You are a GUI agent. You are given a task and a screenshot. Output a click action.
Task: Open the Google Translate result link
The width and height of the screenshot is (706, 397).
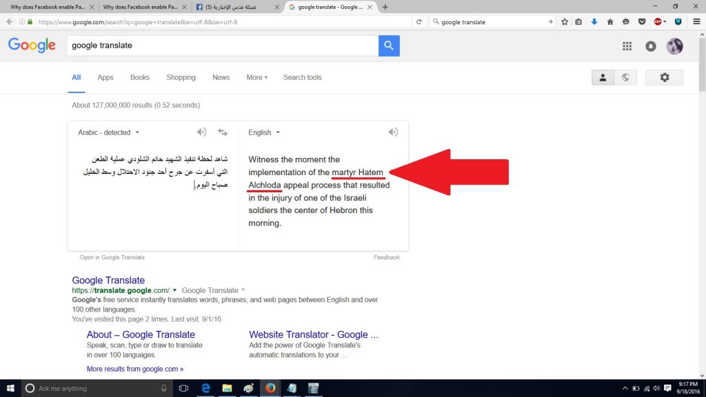click(x=108, y=280)
